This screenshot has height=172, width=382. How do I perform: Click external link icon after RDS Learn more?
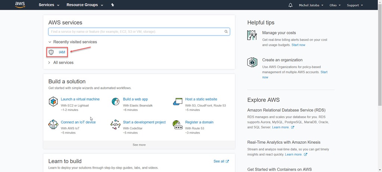pos(292,127)
